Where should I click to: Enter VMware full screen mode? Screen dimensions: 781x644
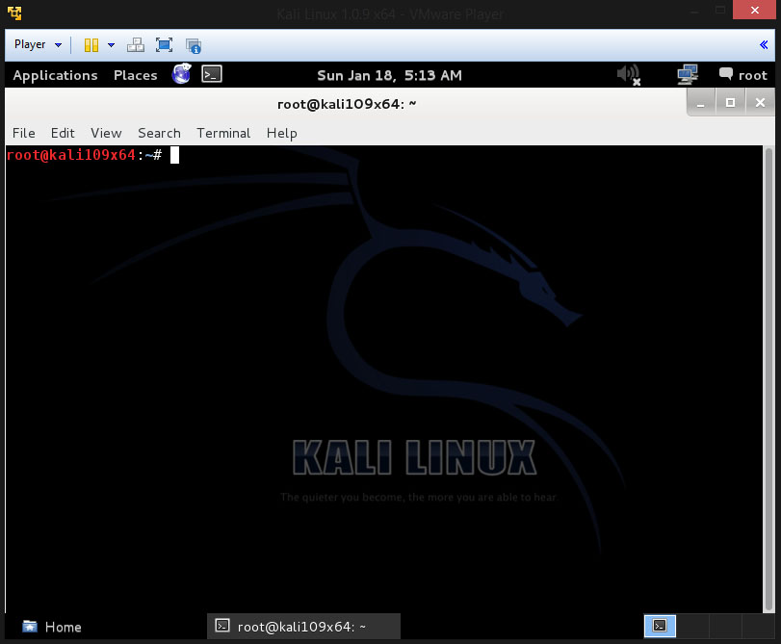[164, 45]
